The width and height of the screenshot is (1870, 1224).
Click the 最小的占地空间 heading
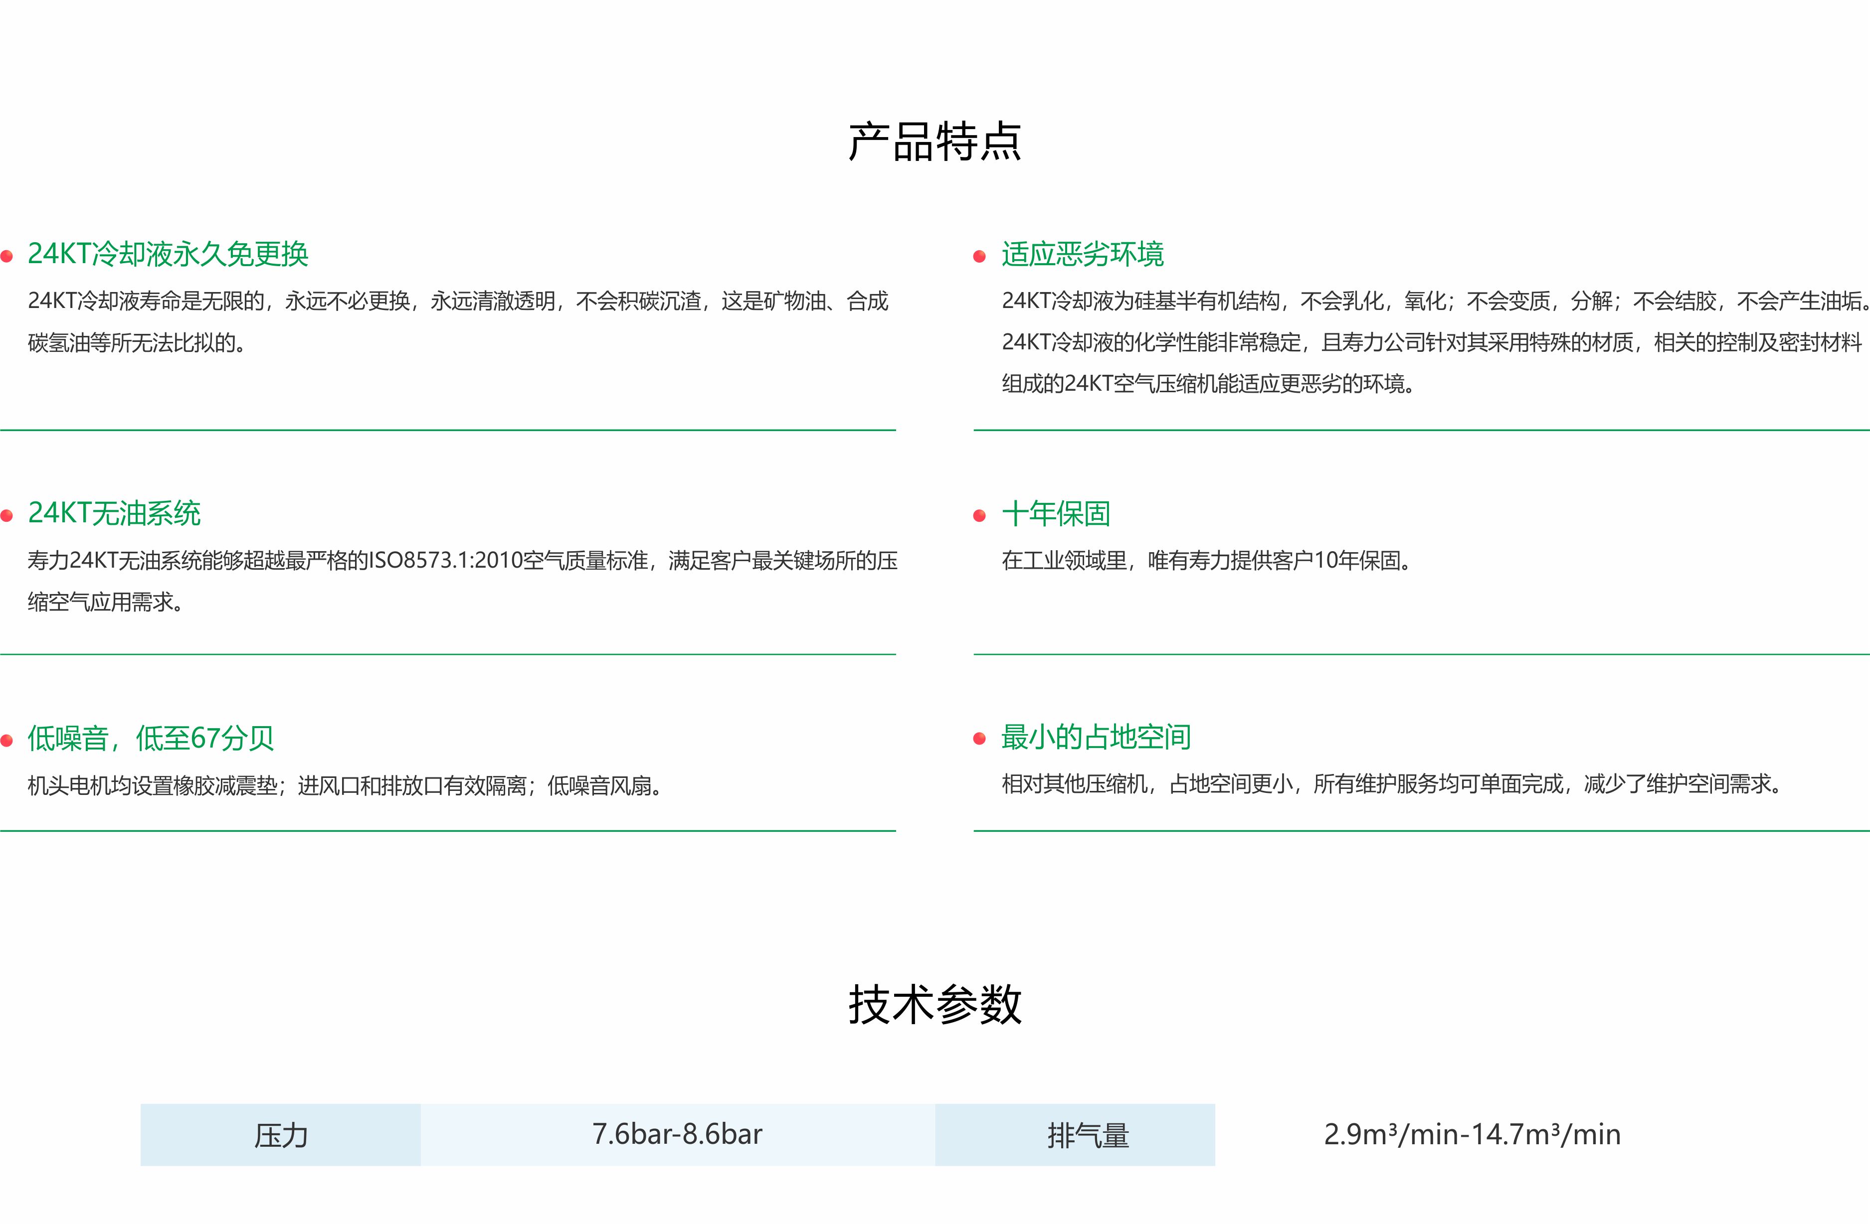(x=1095, y=737)
